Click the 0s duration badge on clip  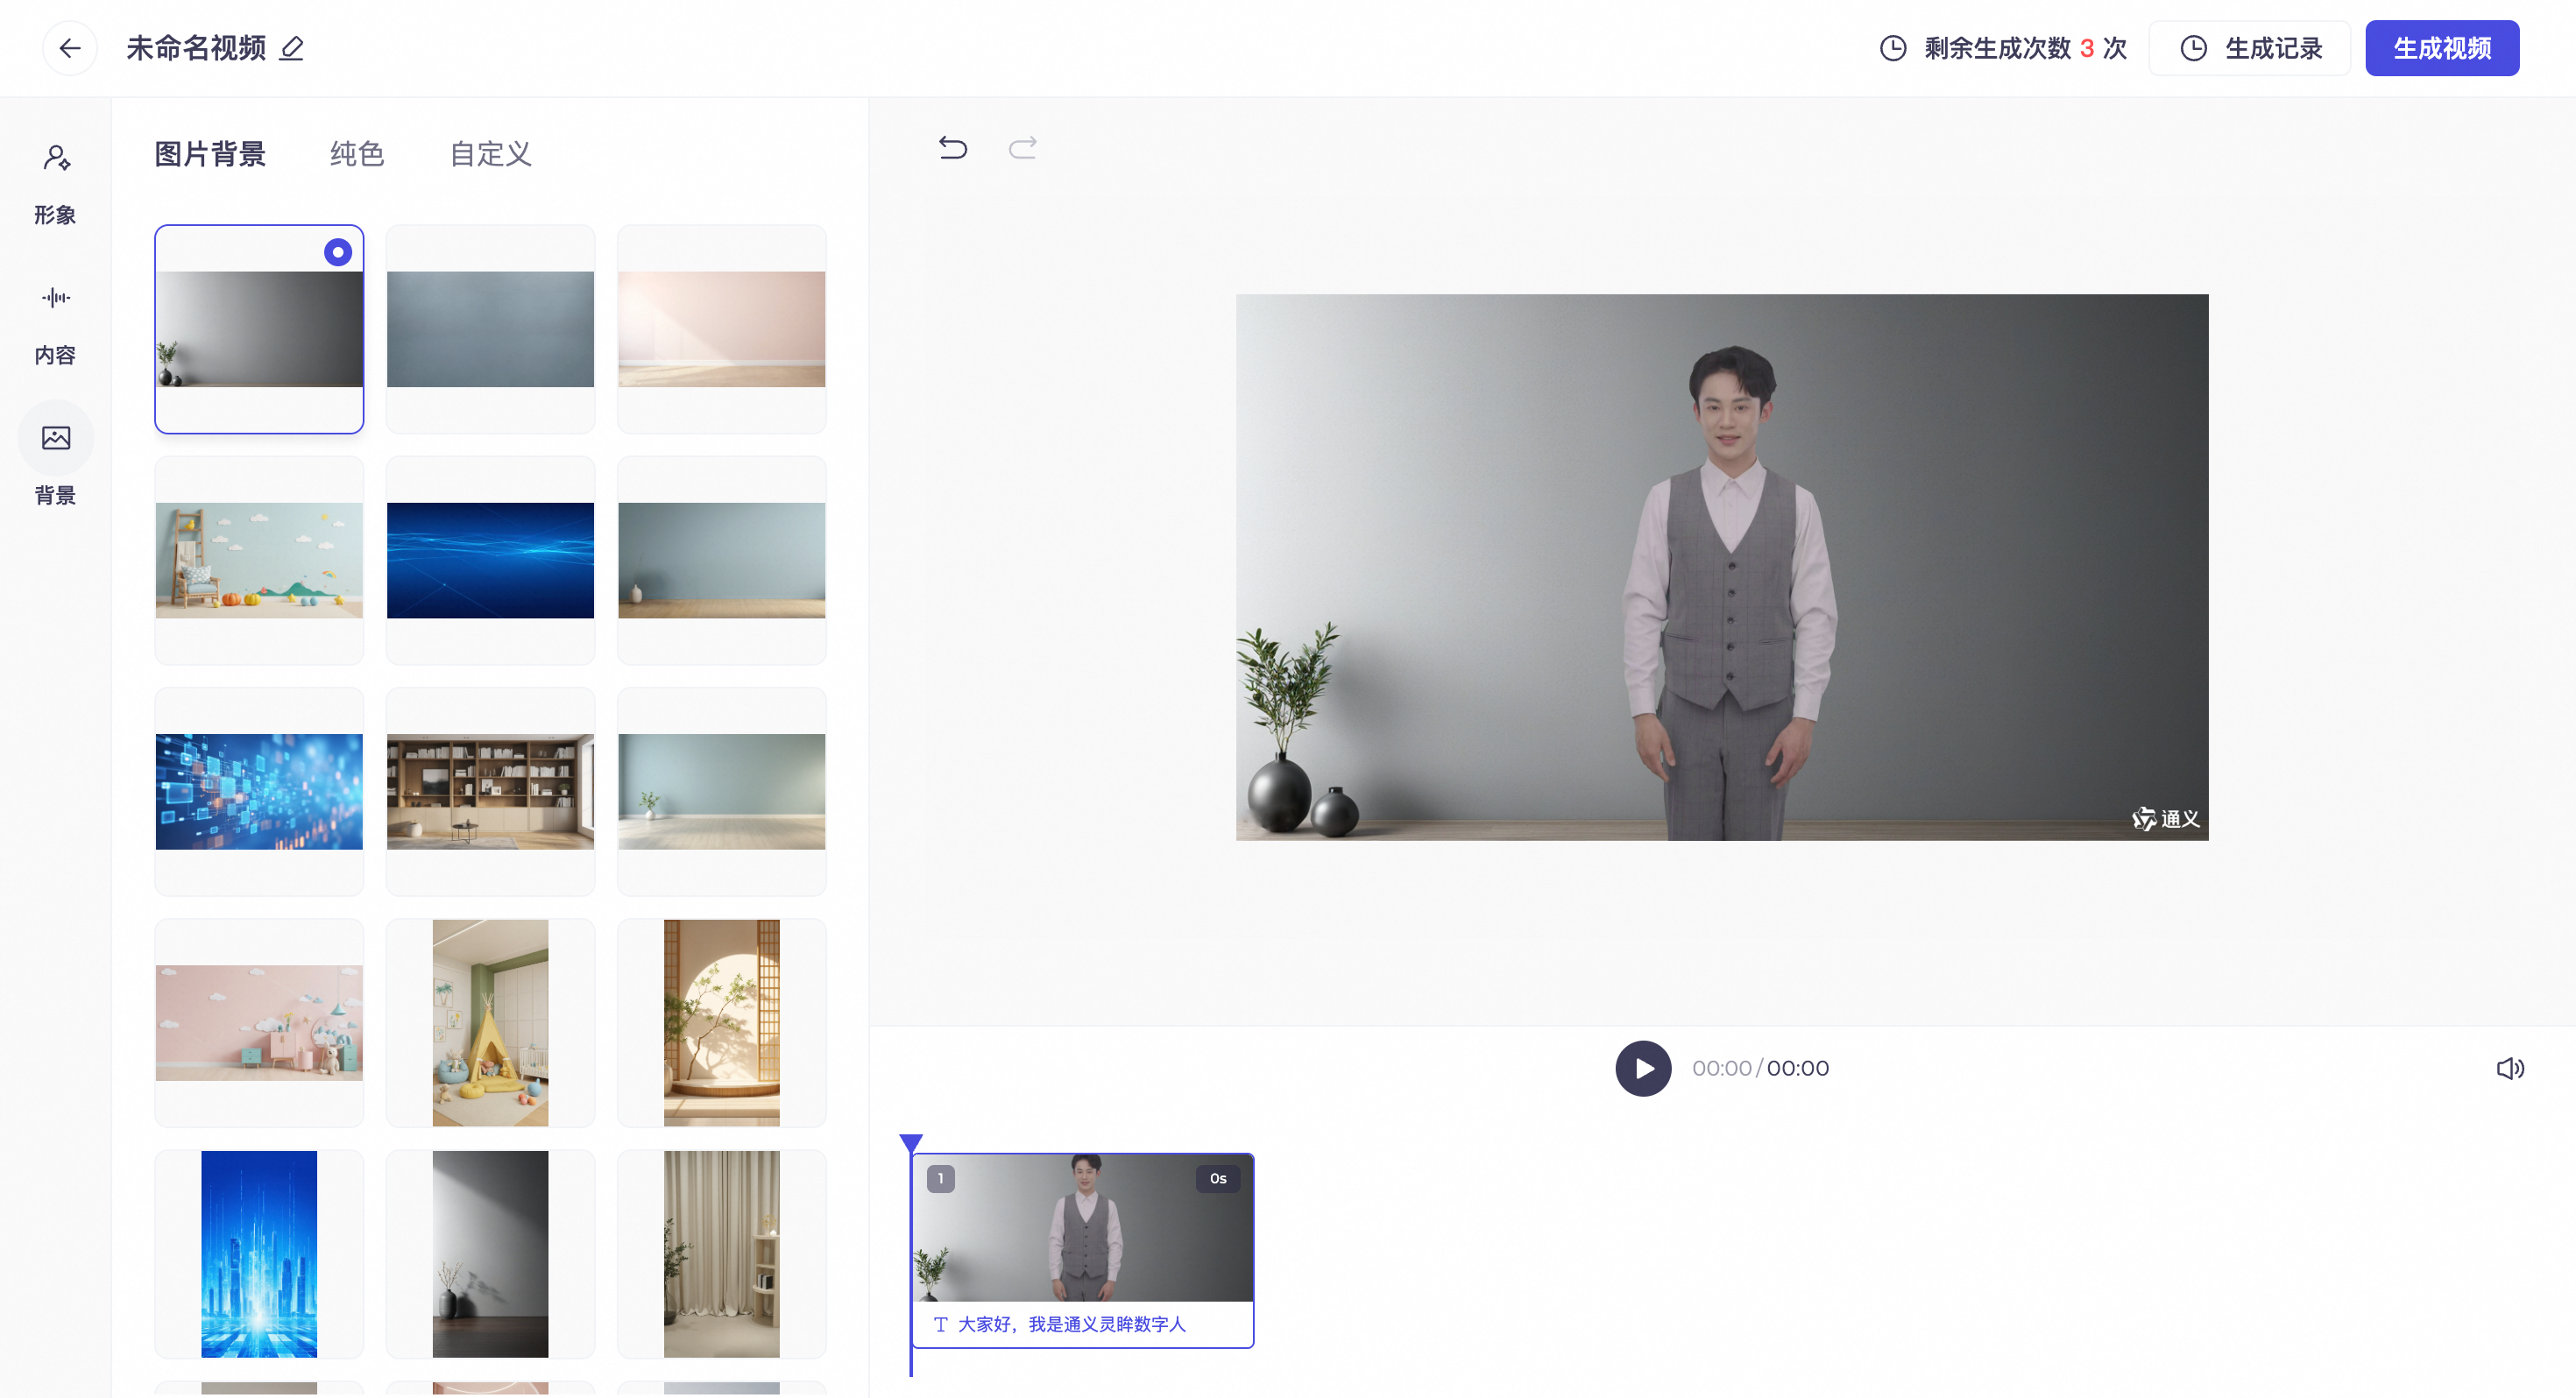coord(1217,1178)
